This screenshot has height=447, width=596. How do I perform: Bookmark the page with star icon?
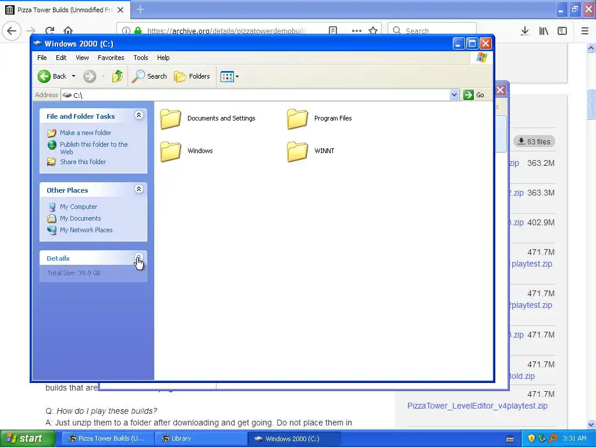[373, 30]
